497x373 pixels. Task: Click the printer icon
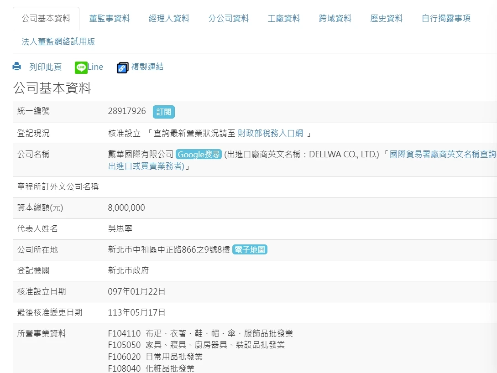17,67
